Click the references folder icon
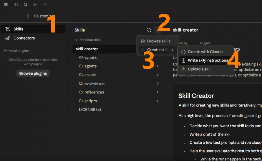This screenshot has width=262, height=162. coord(81,92)
